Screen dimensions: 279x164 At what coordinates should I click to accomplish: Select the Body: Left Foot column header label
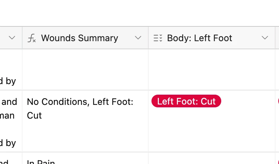(x=199, y=38)
